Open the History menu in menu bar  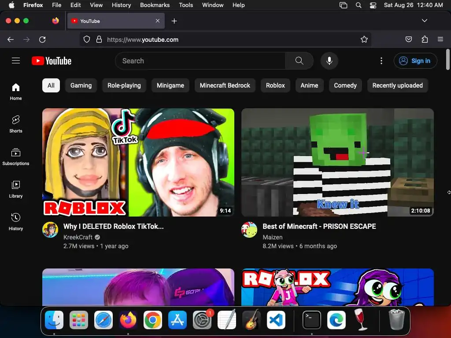tap(122, 5)
